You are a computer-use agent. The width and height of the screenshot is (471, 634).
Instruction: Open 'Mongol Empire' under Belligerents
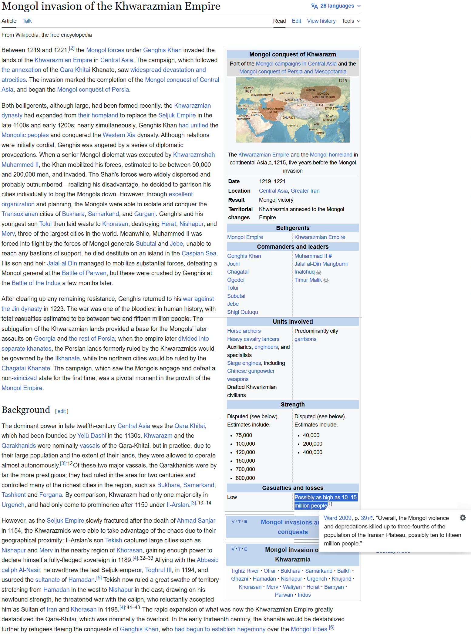[245, 237]
